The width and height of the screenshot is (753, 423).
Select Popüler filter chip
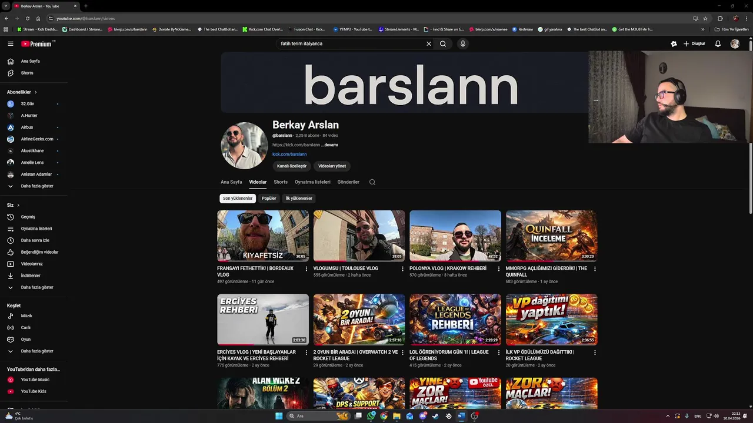(x=269, y=199)
